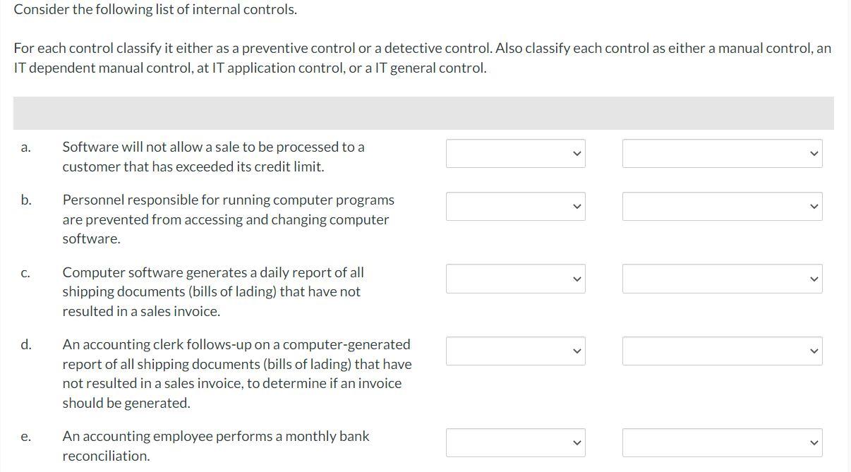Open the control type dropdown for item b

pos(722,206)
